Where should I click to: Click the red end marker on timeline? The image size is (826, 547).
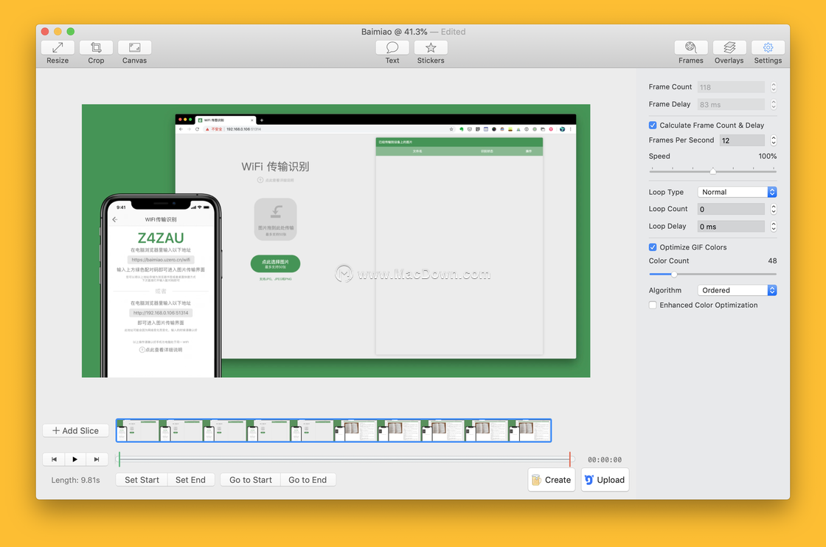pyautogui.click(x=570, y=459)
